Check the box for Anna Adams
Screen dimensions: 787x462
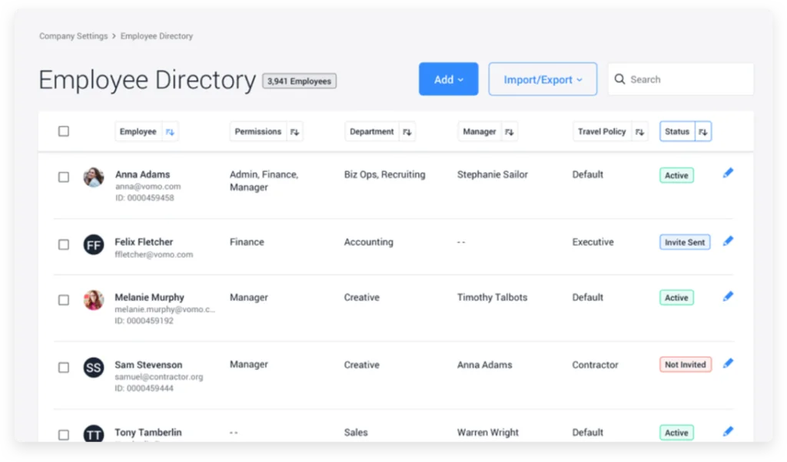(64, 177)
